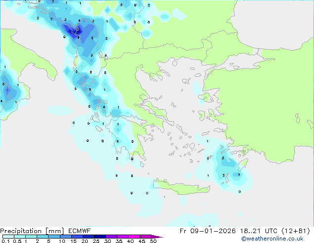This screenshot has height=243, width=314.
Task: Click the legend value label '0.5'
Action: click(x=17, y=241)
